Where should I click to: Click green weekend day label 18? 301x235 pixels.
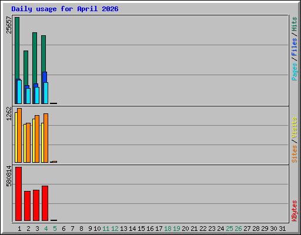click(x=168, y=229)
